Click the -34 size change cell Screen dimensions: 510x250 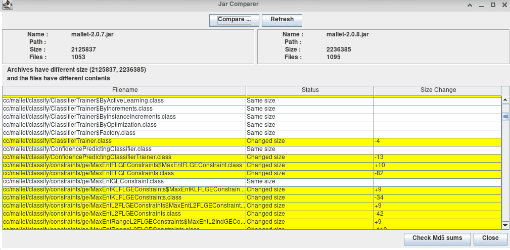pos(438,197)
